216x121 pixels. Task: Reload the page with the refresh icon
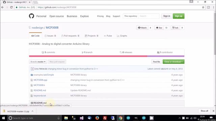click(11, 7)
